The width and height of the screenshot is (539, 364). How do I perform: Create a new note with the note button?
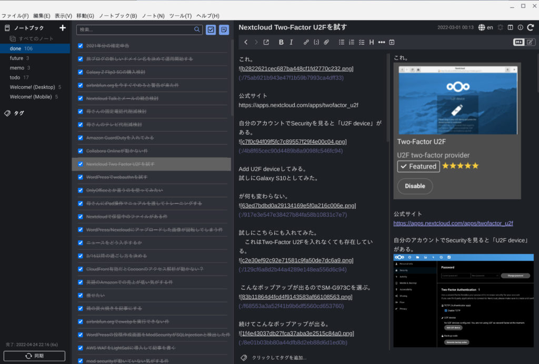point(224,30)
